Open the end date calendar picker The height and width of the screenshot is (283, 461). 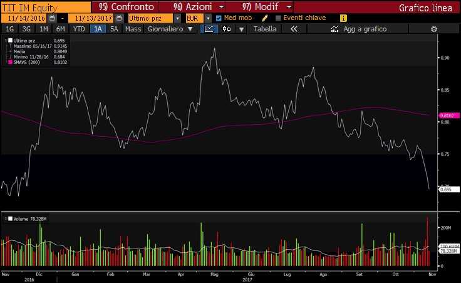click(119, 18)
